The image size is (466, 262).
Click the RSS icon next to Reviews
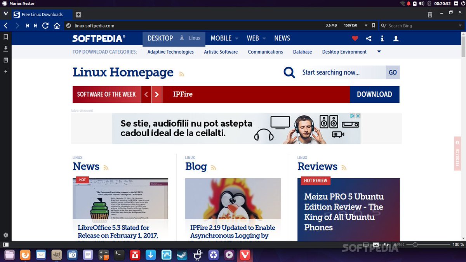click(x=344, y=168)
